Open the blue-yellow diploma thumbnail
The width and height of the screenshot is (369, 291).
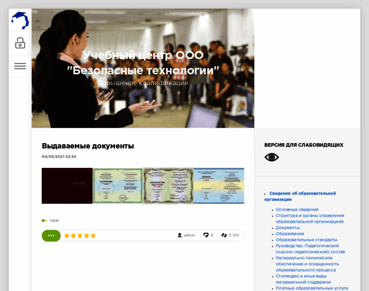[x=219, y=186]
